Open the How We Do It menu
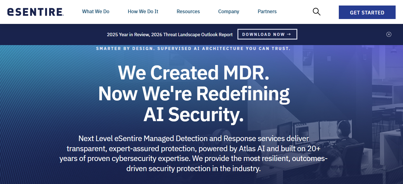Image resolution: width=403 pixels, height=184 pixels. 143,12
